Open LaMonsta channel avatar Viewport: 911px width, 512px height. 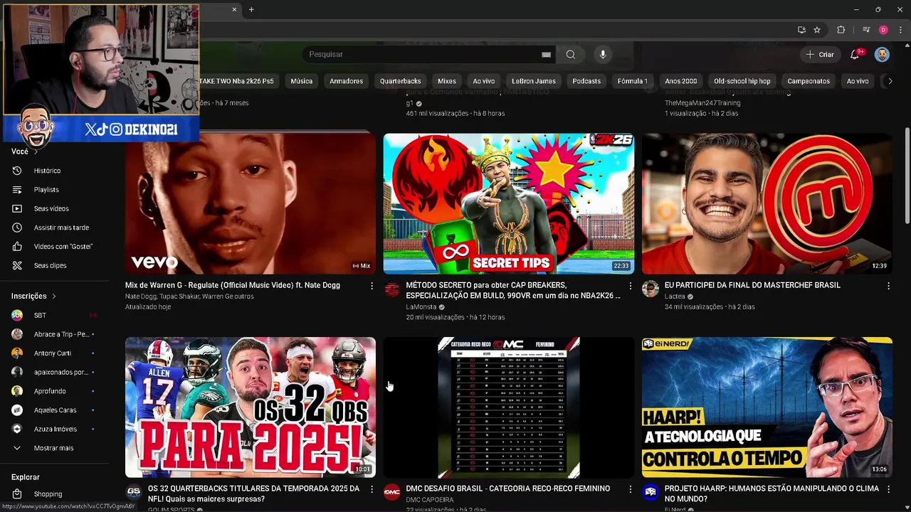(x=392, y=289)
